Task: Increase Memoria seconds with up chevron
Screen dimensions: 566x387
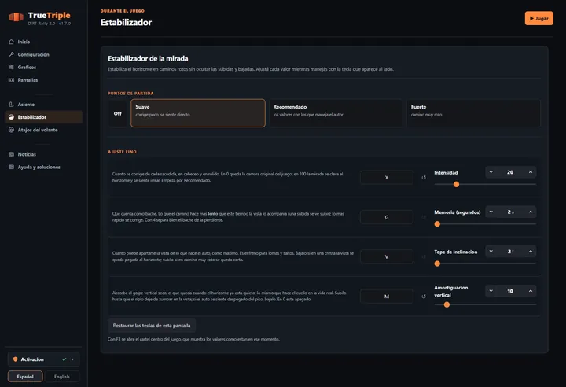Action: (x=531, y=212)
